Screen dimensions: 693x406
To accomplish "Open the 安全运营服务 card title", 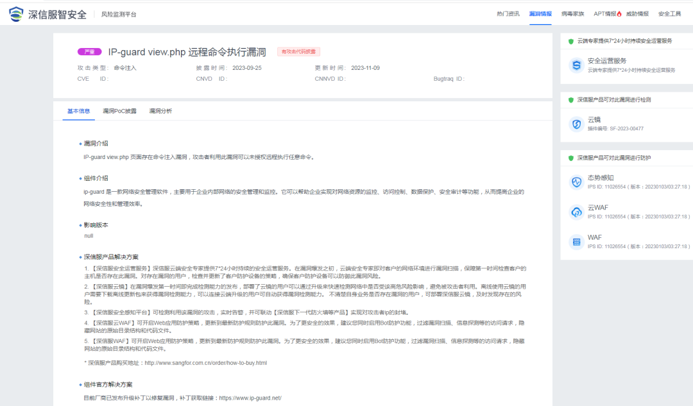I will point(607,60).
